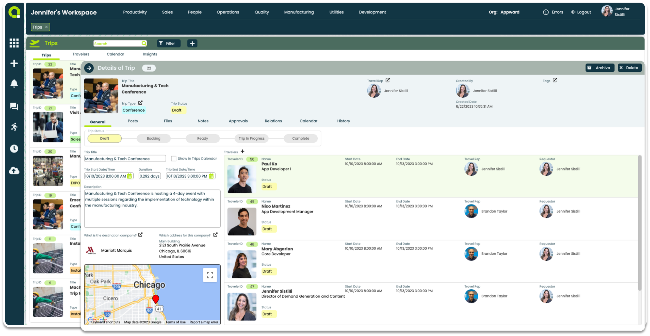The width and height of the screenshot is (650, 336).
Task: Switch to the Approvals tab
Action: pyautogui.click(x=238, y=121)
